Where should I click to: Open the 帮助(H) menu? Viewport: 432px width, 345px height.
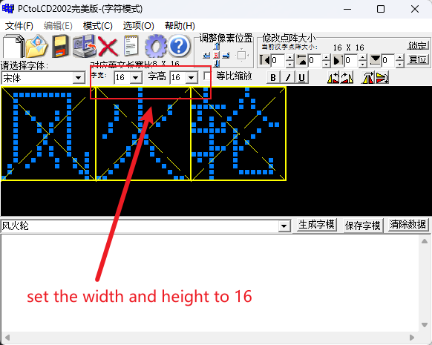(180, 26)
